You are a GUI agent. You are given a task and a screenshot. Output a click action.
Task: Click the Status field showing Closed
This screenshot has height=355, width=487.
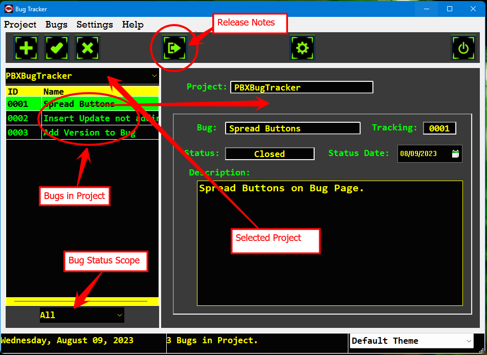click(270, 154)
